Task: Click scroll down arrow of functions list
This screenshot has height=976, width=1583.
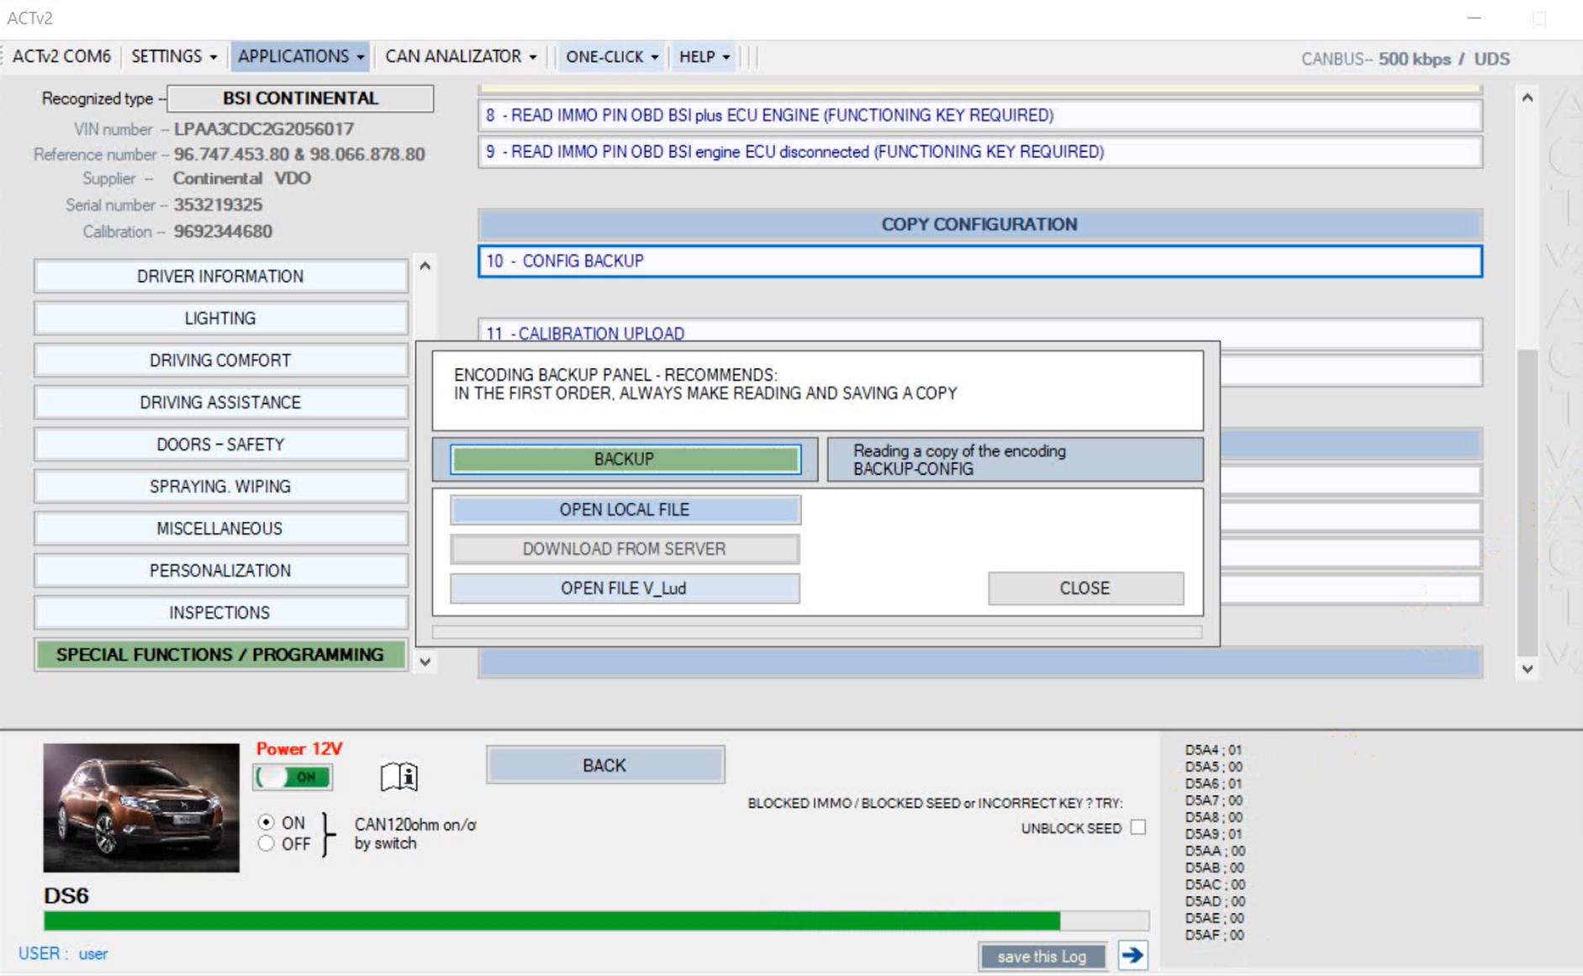Action: tap(1528, 669)
